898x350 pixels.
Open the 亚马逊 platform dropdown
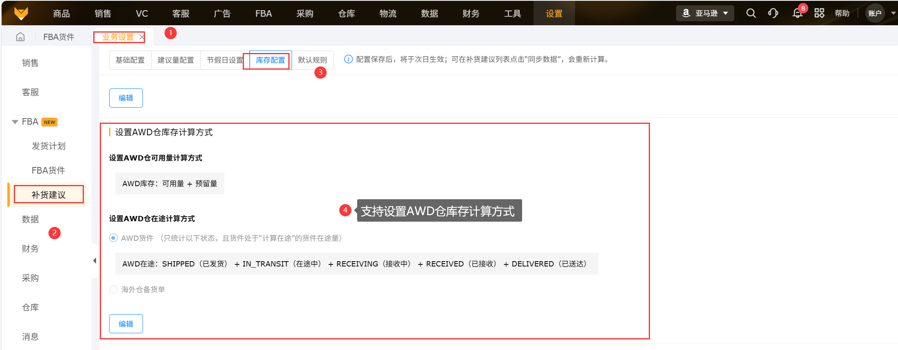[705, 13]
